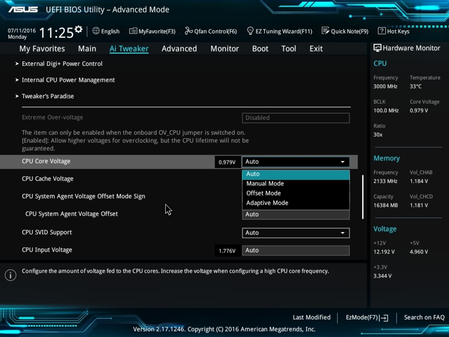
Task: Select the CPU SVID Support label
Action: [47, 233]
